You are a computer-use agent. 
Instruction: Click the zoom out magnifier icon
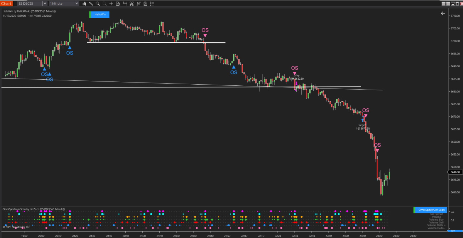tap(104, 4)
